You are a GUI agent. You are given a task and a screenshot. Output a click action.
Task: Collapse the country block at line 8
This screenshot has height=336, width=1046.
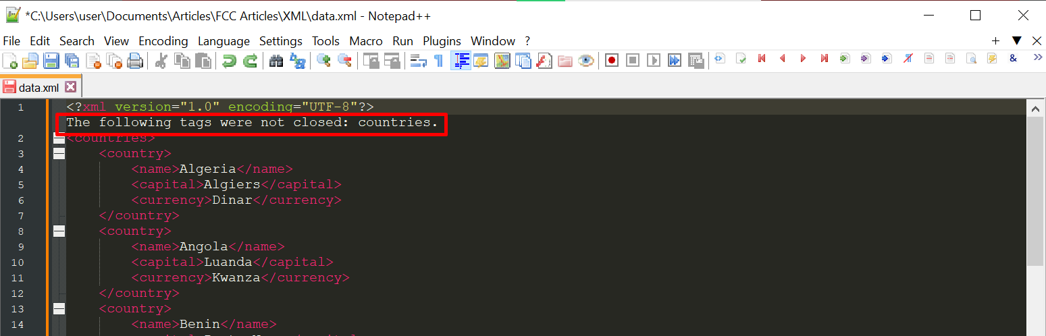59,231
